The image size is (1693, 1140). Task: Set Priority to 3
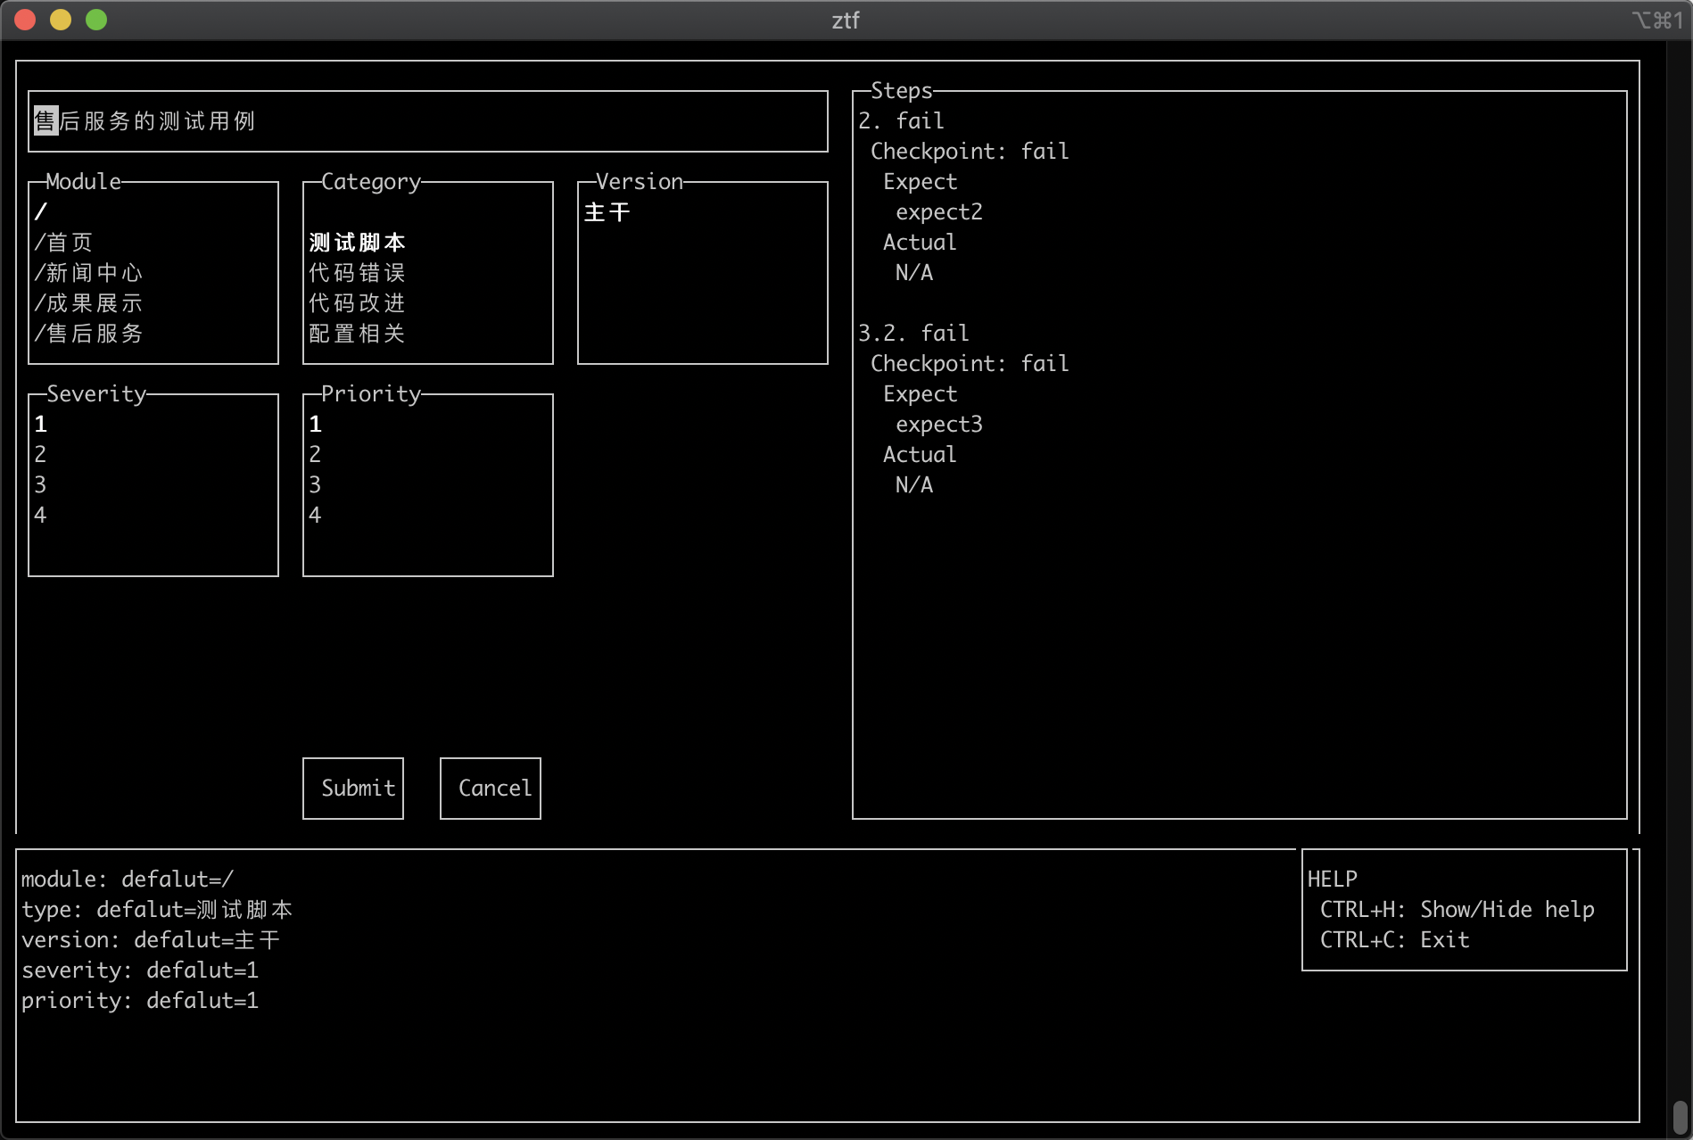315,485
